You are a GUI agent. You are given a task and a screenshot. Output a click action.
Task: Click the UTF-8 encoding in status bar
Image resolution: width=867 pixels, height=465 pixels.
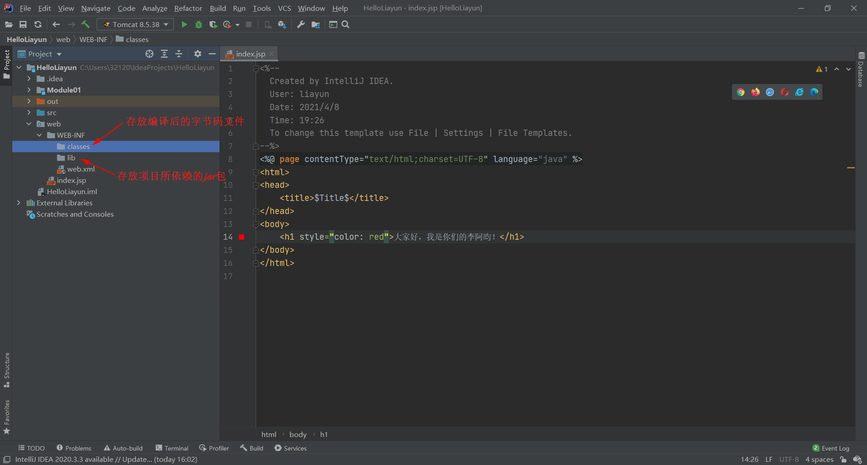[x=789, y=460]
